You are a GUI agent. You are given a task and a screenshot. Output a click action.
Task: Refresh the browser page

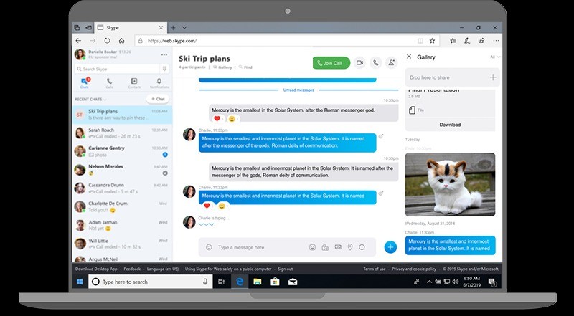pos(107,41)
